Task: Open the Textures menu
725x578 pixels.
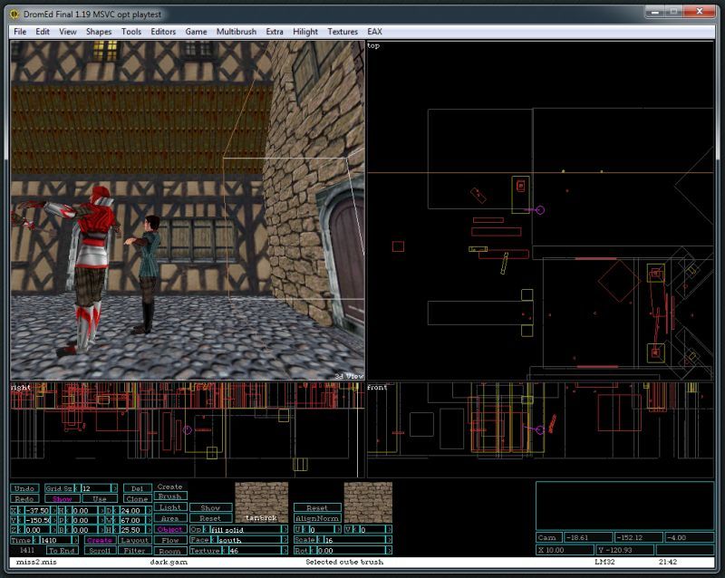Action: 343,32
